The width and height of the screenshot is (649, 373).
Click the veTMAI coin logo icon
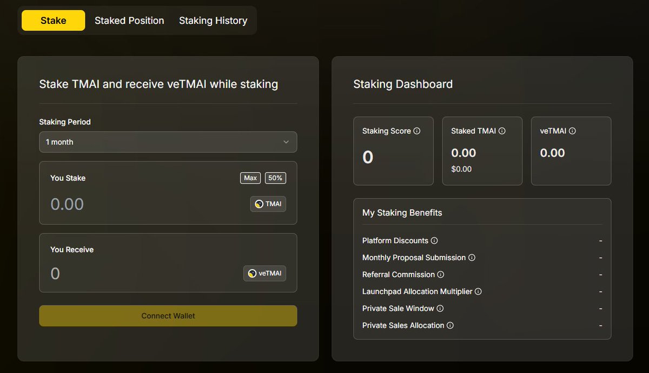(x=252, y=273)
